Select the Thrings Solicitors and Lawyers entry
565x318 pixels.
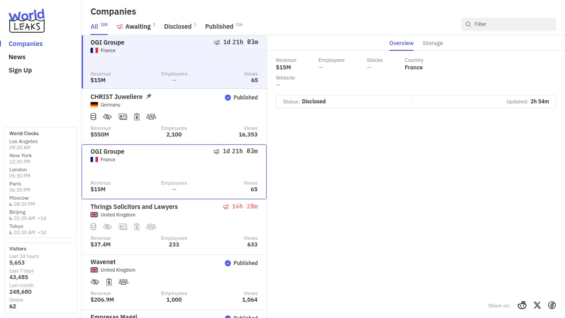134,207
